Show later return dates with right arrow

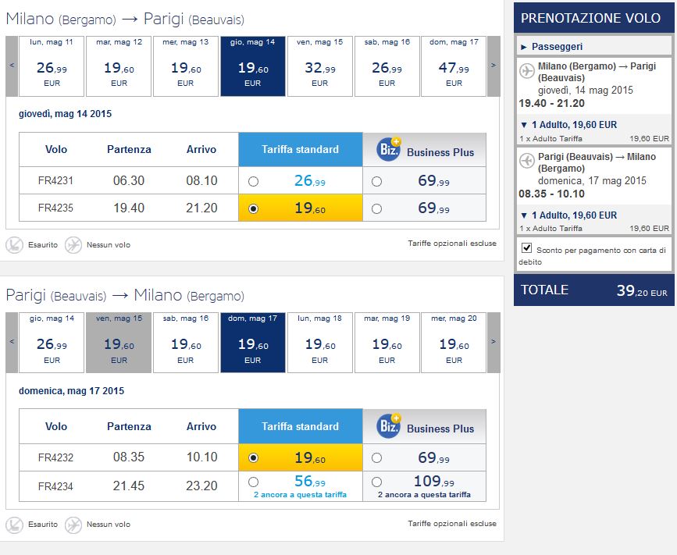click(x=493, y=343)
